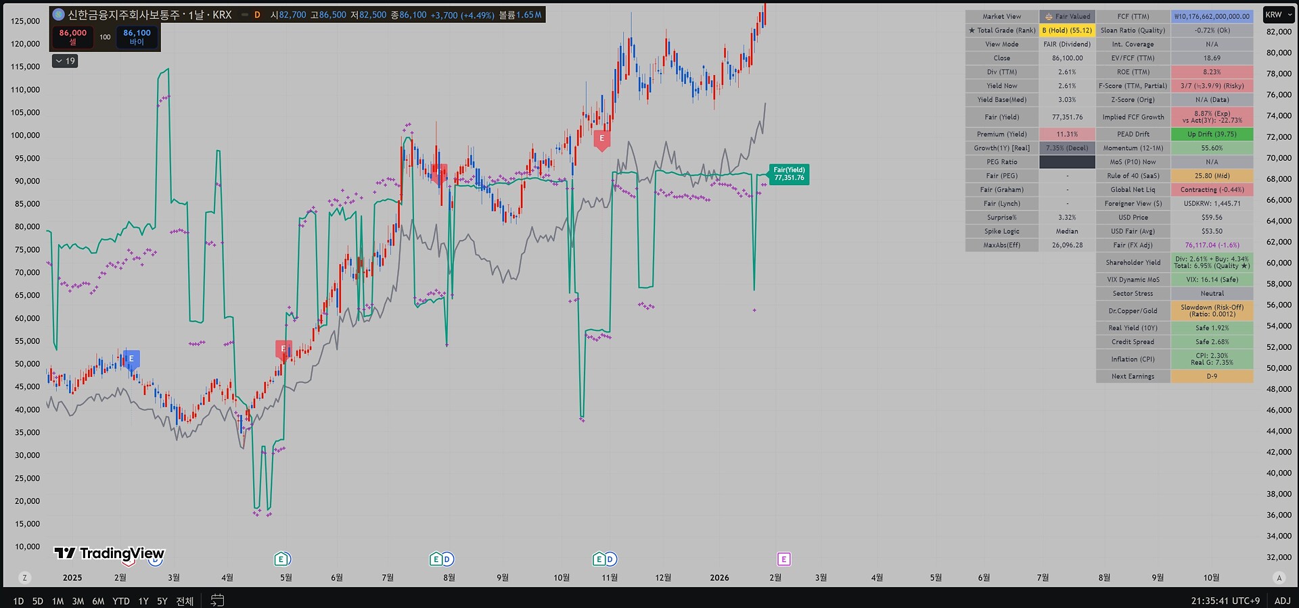This screenshot has width=1299, height=608.
Task: Click the purple E upcoming earnings marker
Action: tap(783, 559)
